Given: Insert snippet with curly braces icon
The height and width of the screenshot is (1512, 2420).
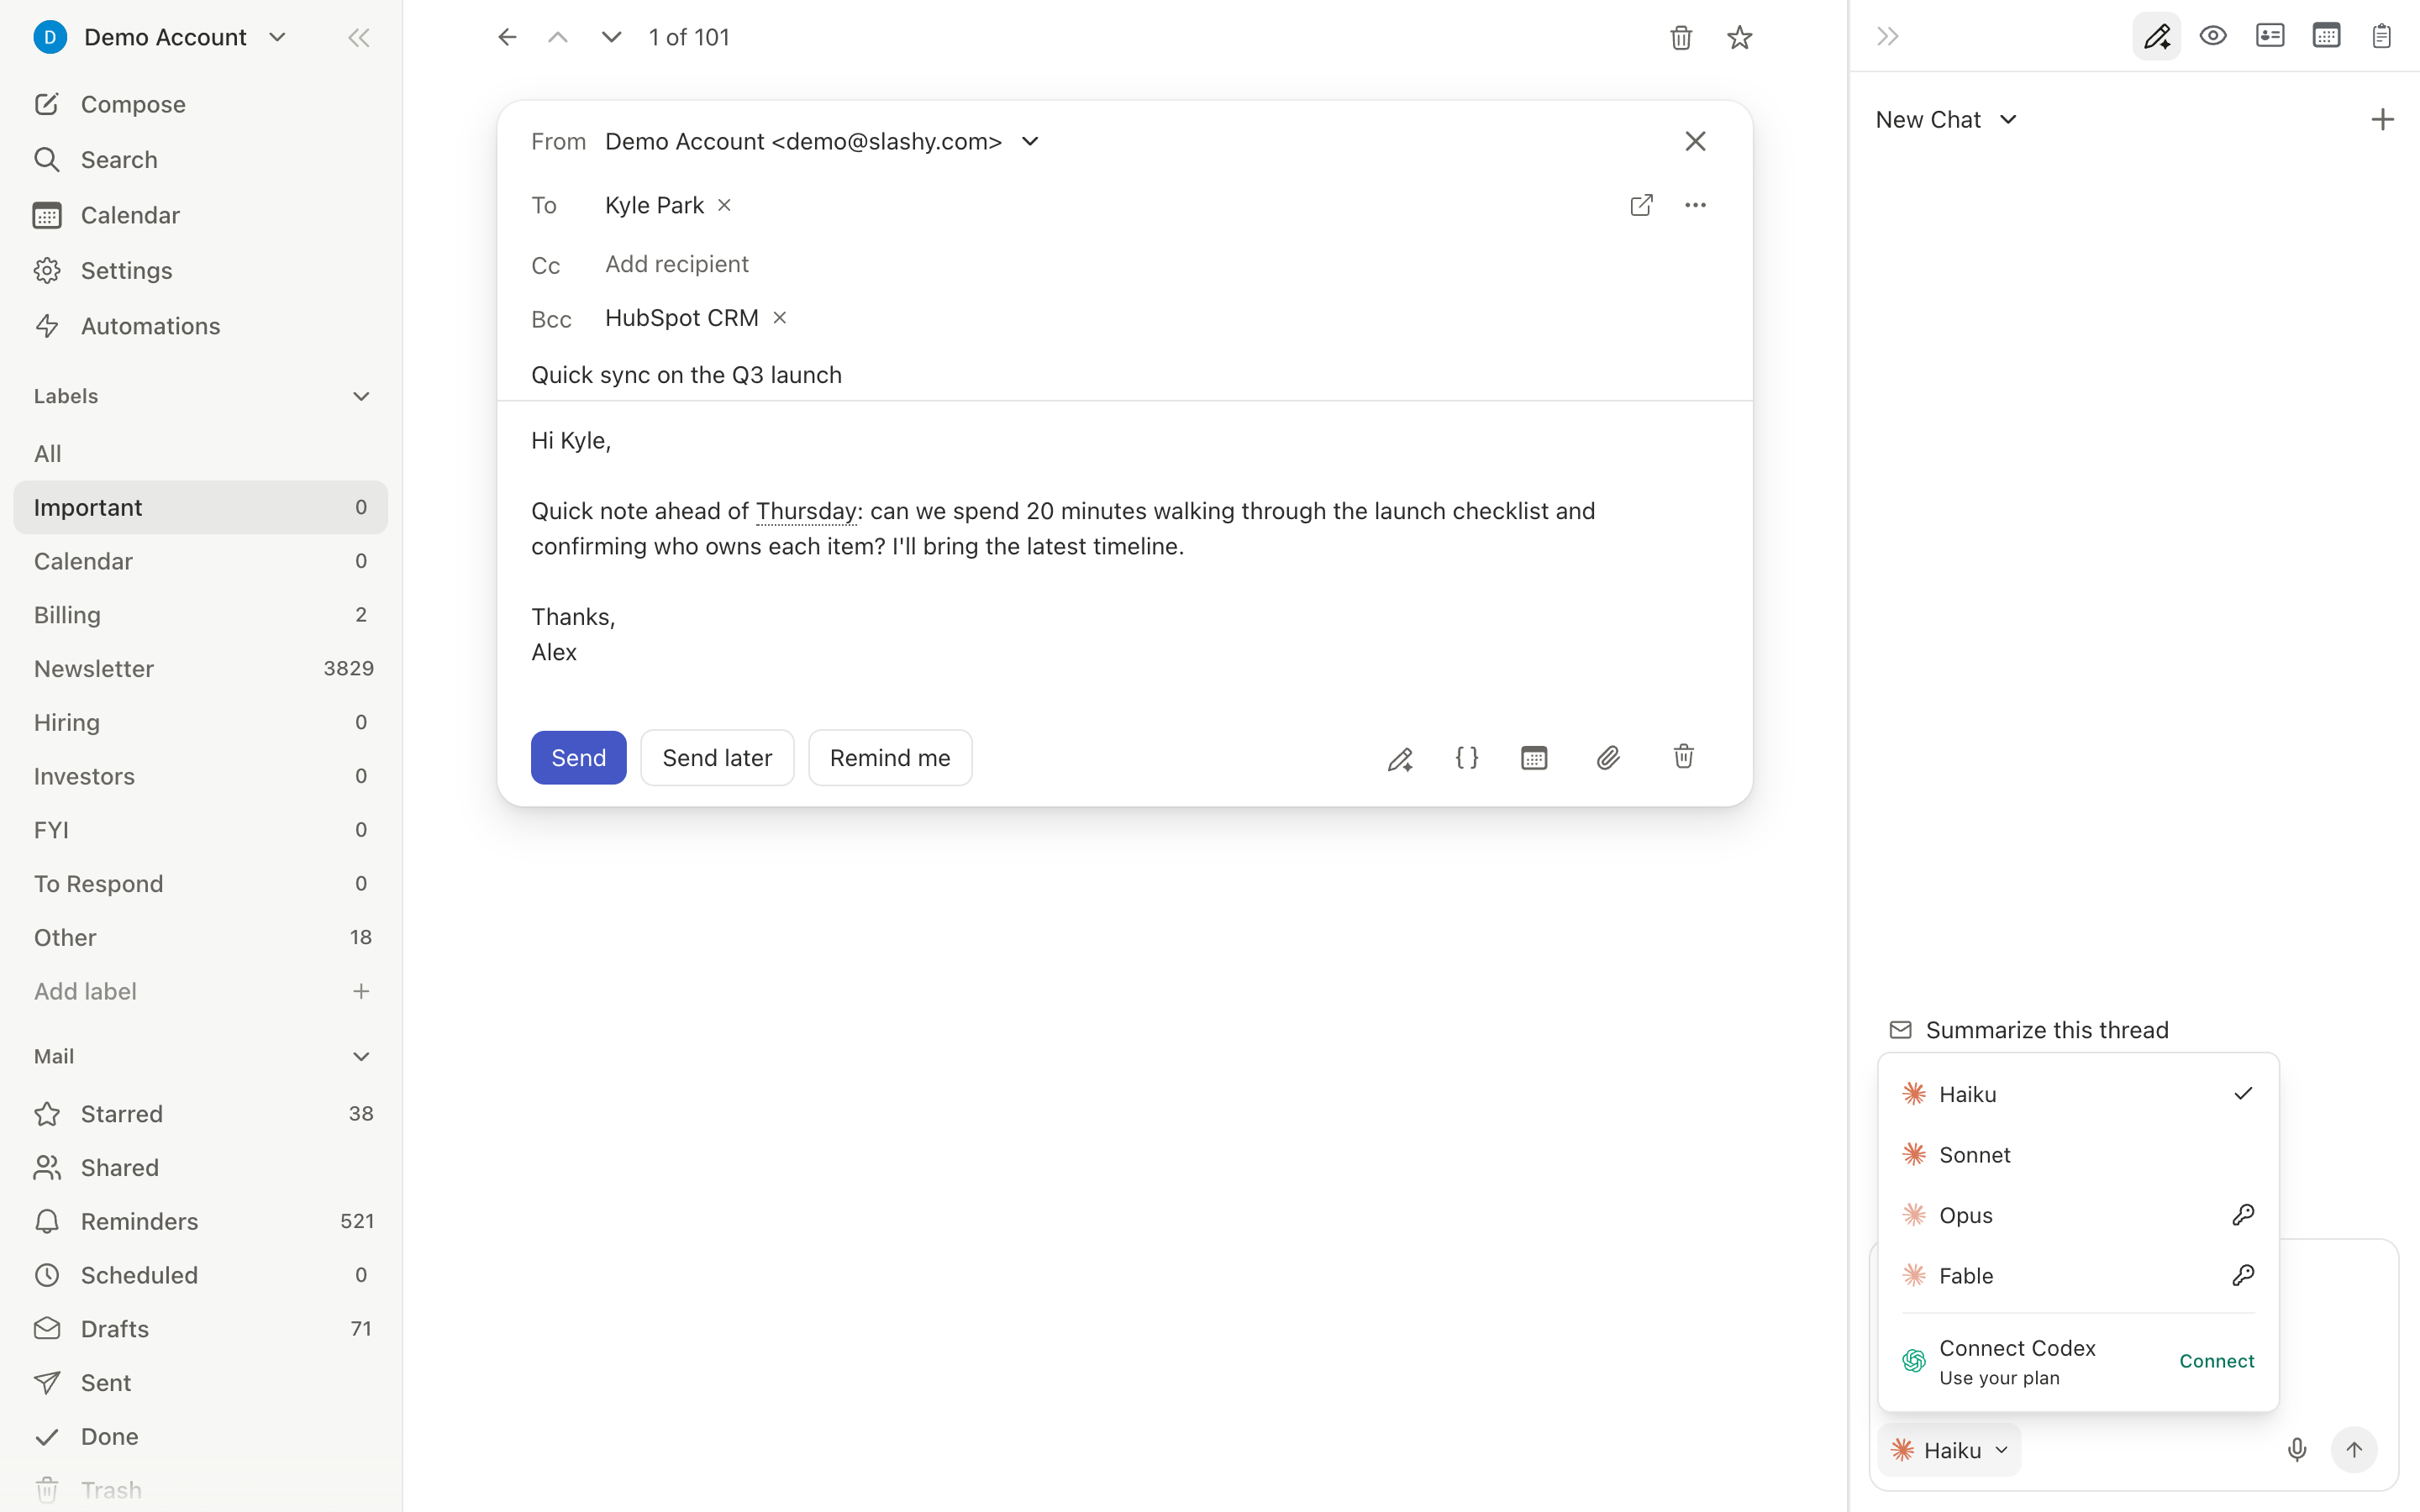Looking at the screenshot, I should pos(1466,758).
